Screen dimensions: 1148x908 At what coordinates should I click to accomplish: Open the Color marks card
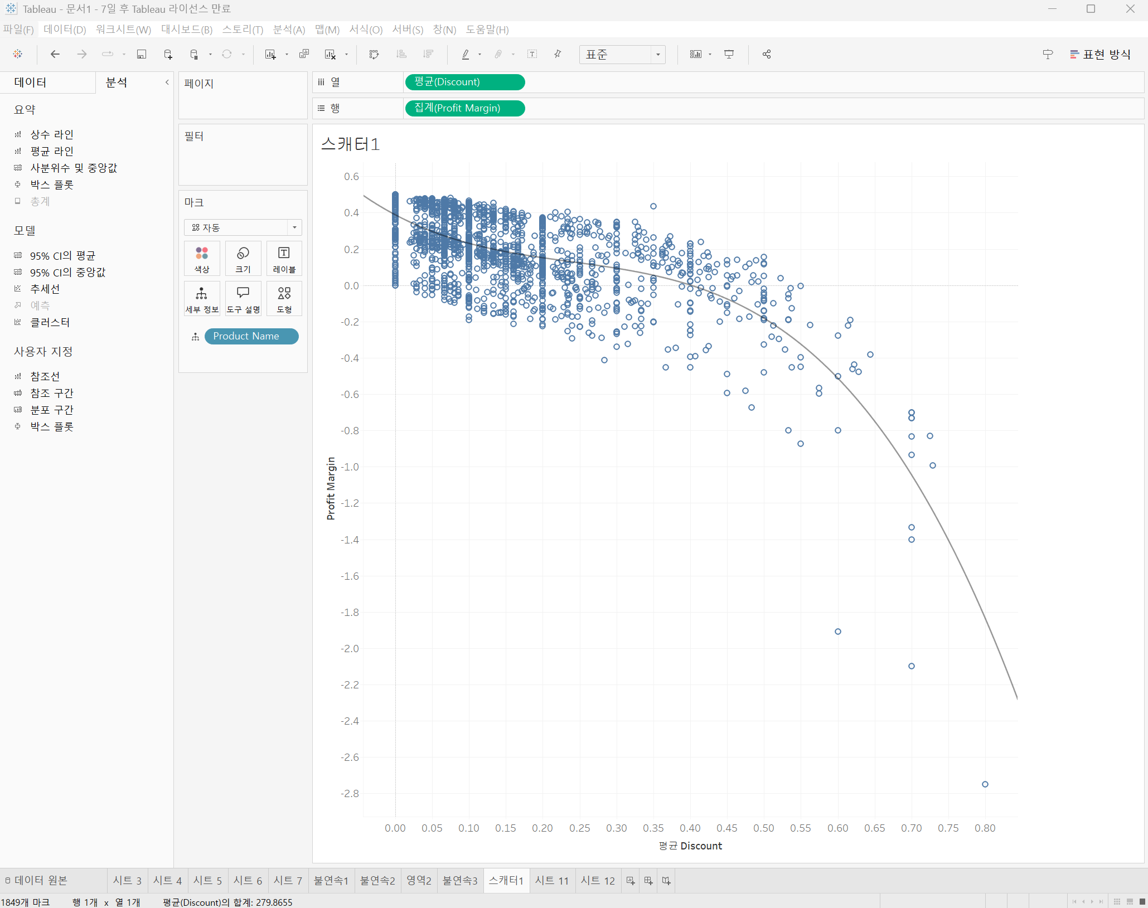tap(202, 259)
